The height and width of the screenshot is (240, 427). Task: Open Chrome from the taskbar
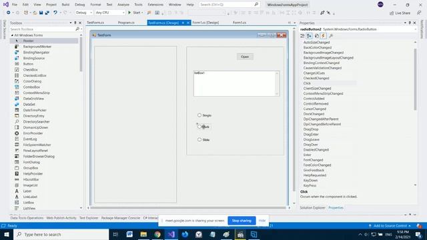(157, 234)
